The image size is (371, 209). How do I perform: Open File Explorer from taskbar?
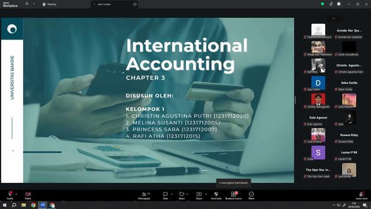coord(24,205)
